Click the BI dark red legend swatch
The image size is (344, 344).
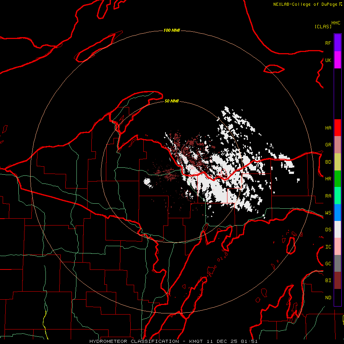click(338, 281)
